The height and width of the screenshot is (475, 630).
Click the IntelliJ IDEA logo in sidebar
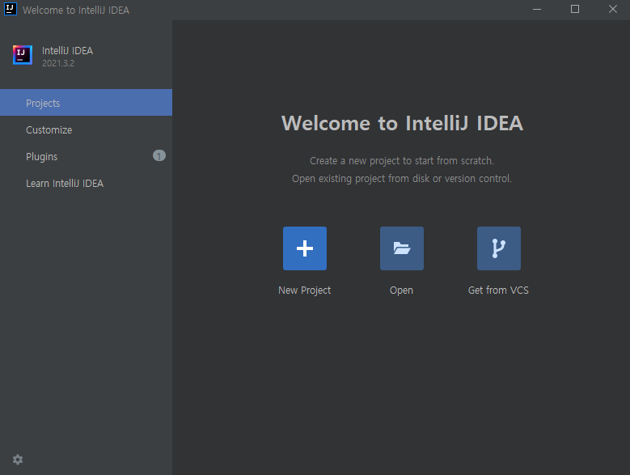pos(23,55)
